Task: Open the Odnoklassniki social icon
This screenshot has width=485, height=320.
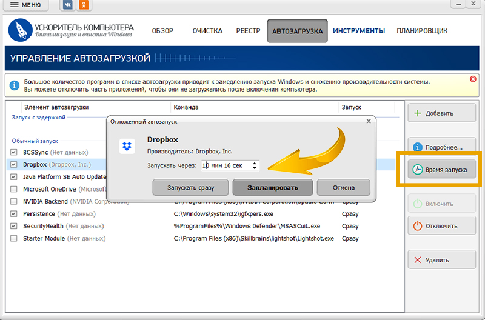Action: tap(84, 5)
